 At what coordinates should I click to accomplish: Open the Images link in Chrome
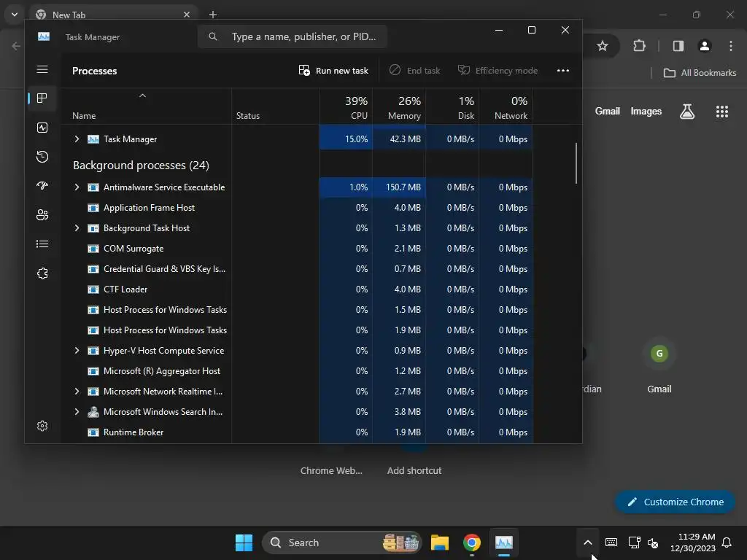click(x=646, y=111)
